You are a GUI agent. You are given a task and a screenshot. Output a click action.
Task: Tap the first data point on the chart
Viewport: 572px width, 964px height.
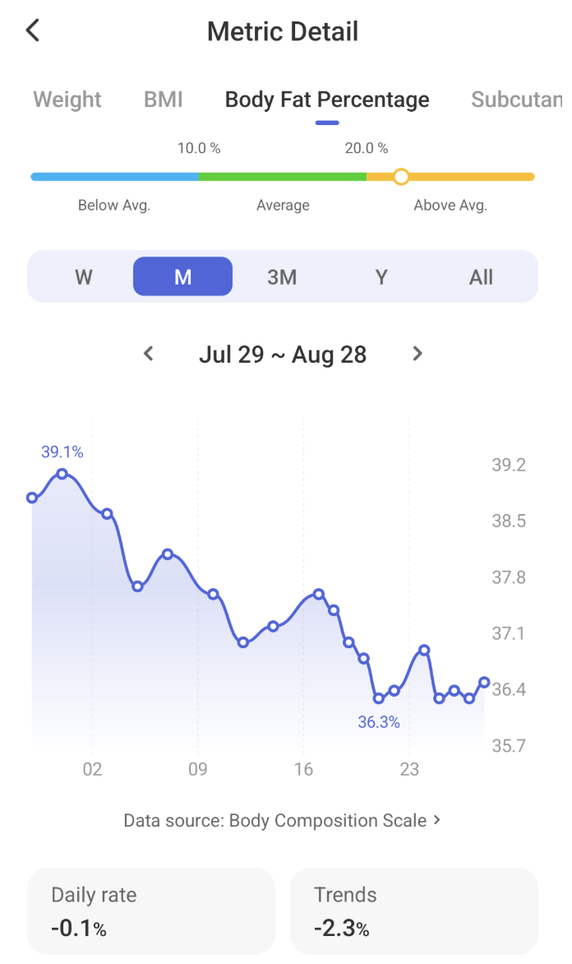coord(32,498)
